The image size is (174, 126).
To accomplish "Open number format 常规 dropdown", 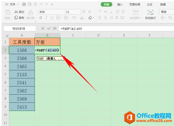I will (x=167, y=12).
